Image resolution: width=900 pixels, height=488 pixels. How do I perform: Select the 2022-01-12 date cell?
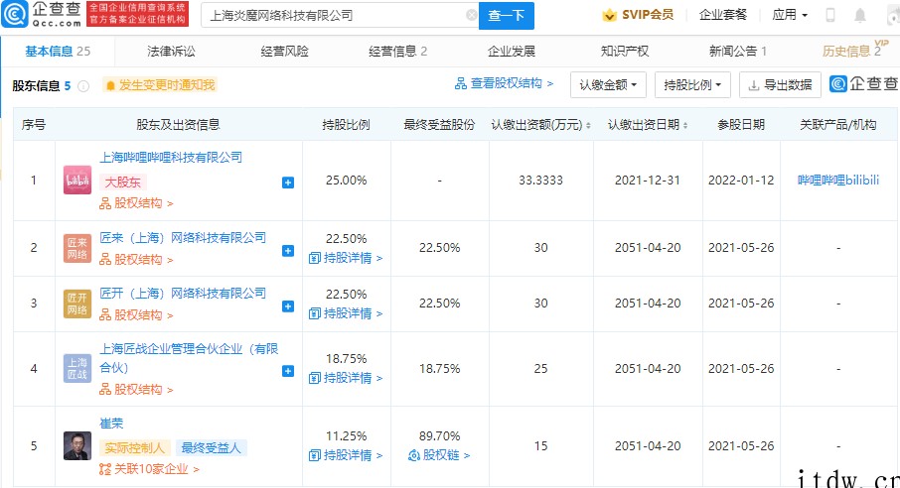point(741,181)
